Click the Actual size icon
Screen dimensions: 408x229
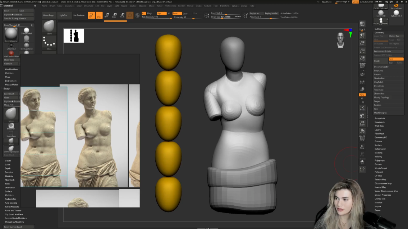click(x=362, y=51)
